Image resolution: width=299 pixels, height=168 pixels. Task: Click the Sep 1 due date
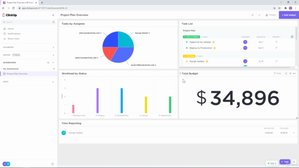tap(261, 42)
